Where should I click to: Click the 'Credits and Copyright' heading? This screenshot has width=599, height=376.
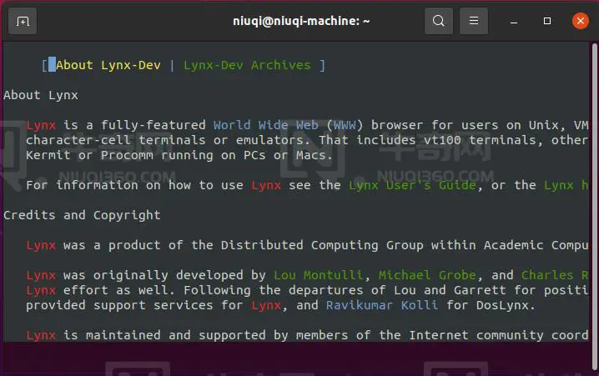coord(82,215)
